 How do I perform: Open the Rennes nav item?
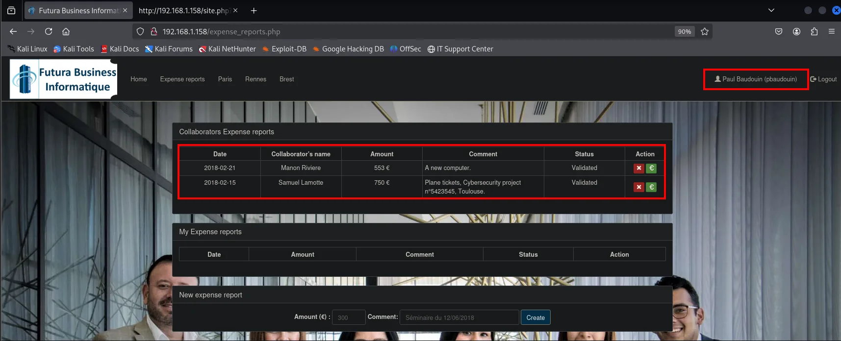coord(255,79)
